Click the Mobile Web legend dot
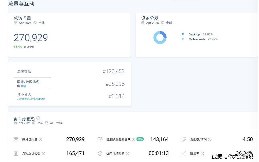The width and height of the screenshot is (259, 162). tap(183, 39)
